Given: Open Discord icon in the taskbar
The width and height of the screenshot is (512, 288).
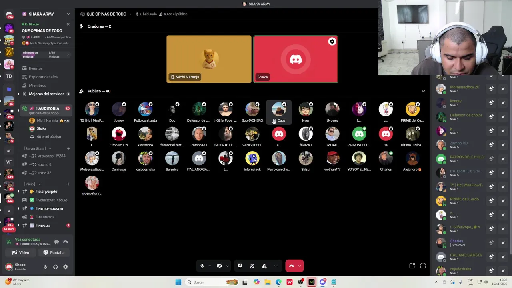Looking at the screenshot, I should pos(323,282).
